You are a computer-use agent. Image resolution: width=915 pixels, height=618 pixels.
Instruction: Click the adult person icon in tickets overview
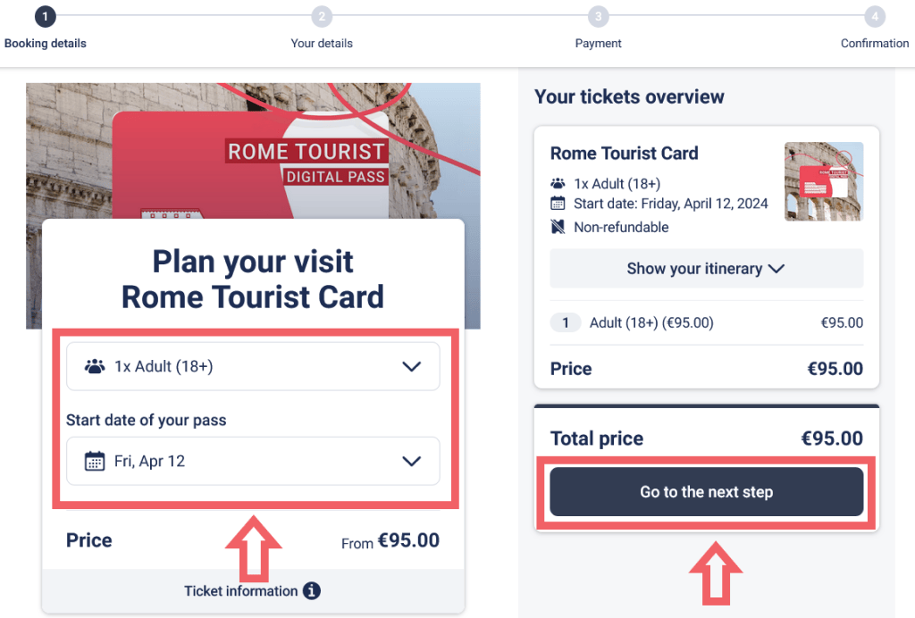(558, 181)
